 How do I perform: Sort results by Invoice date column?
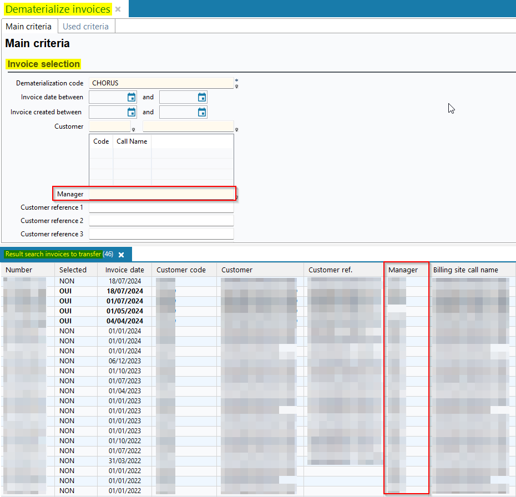pos(125,270)
